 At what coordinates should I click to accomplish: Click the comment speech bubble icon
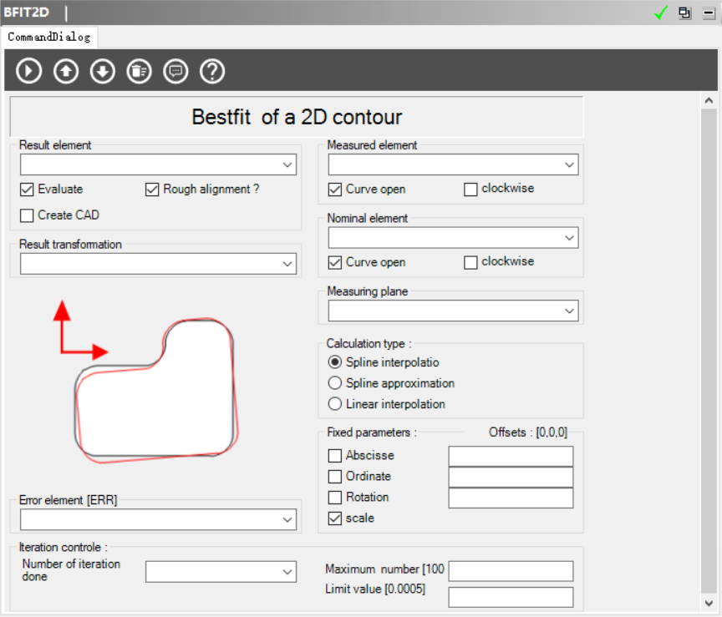click(175, 71)
